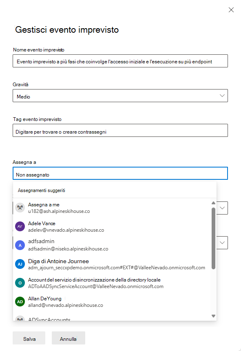Click the scrollbar's up arrow icon
Viewport: 241px width, 351px height.
213,203
